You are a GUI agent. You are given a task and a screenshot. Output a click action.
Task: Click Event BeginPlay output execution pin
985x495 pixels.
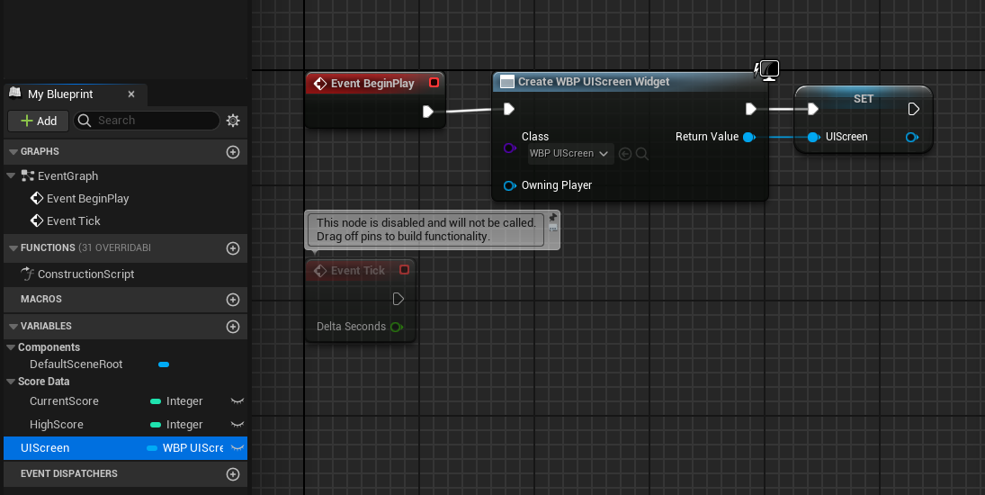point(428,112)
